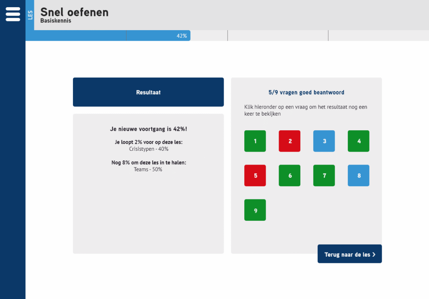This screenshot has height=299, width=429.
Task: Click Je nieuwe voortgang is 42% text
Action: pos(148,129)
